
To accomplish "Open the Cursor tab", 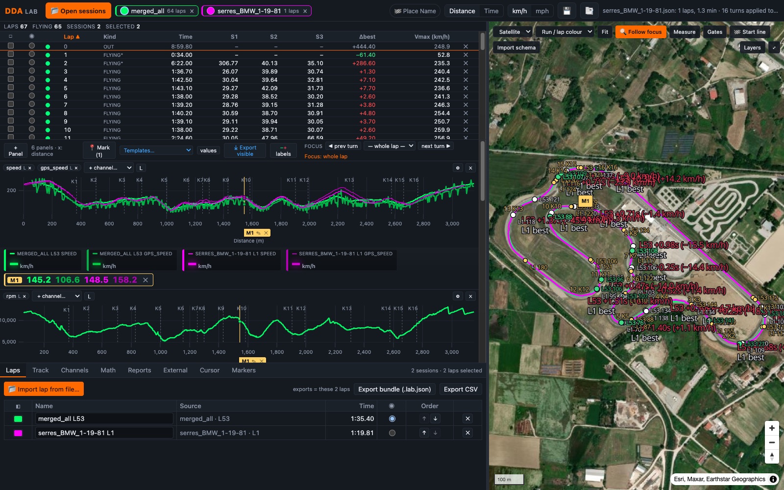I will click(209, 370).
